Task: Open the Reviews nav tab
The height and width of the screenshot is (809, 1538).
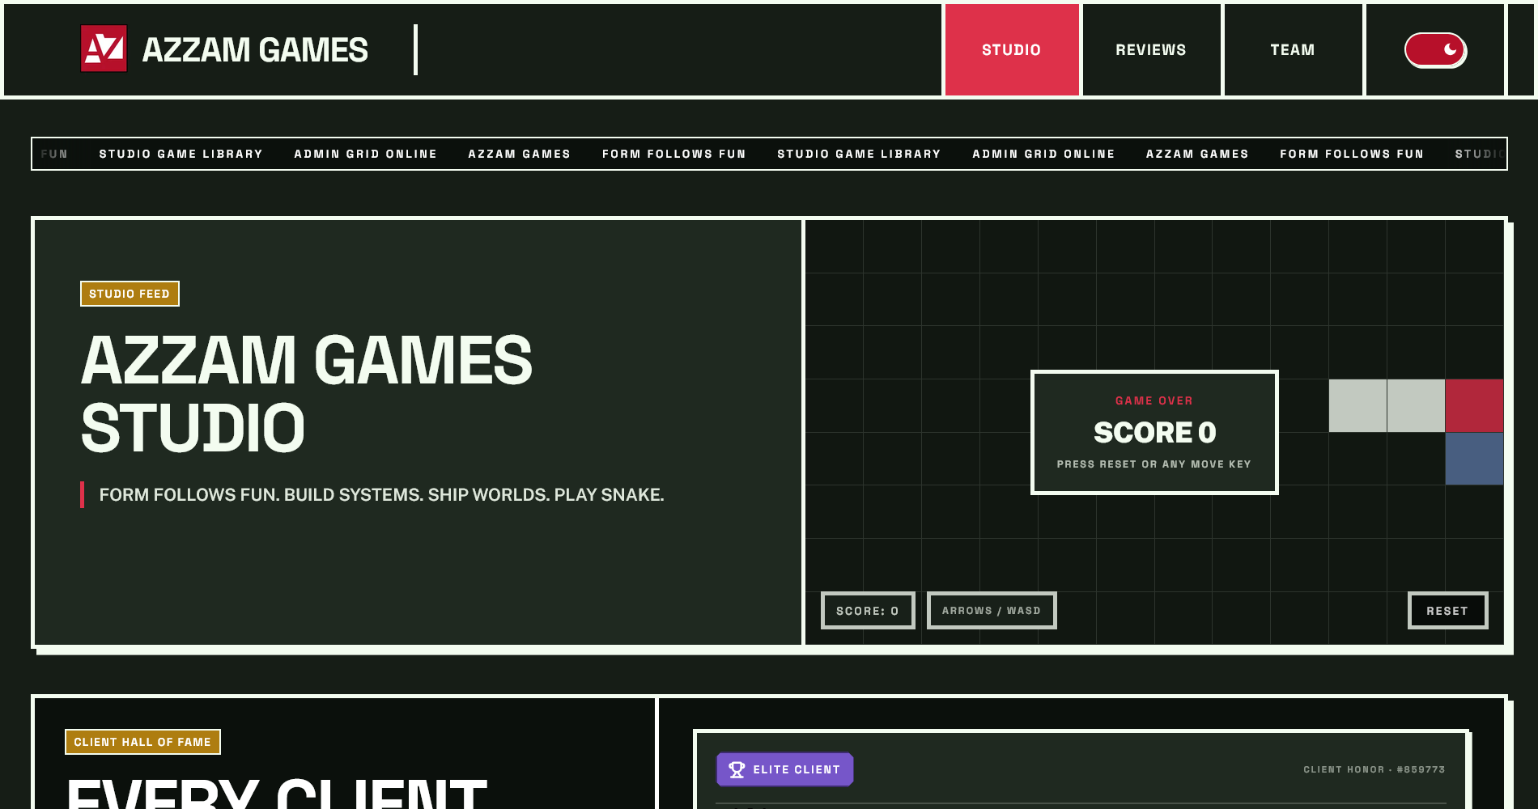Action: [1151, 50]
